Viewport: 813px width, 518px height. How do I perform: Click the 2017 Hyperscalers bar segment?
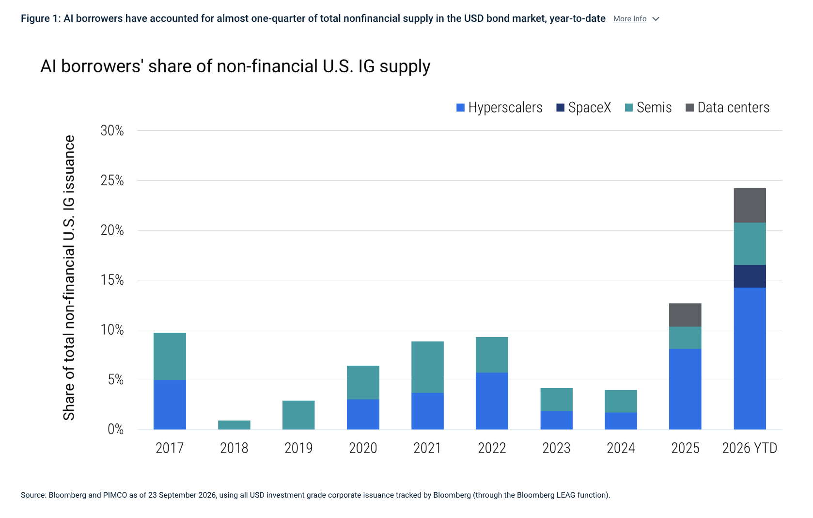[x=170, y=405]
